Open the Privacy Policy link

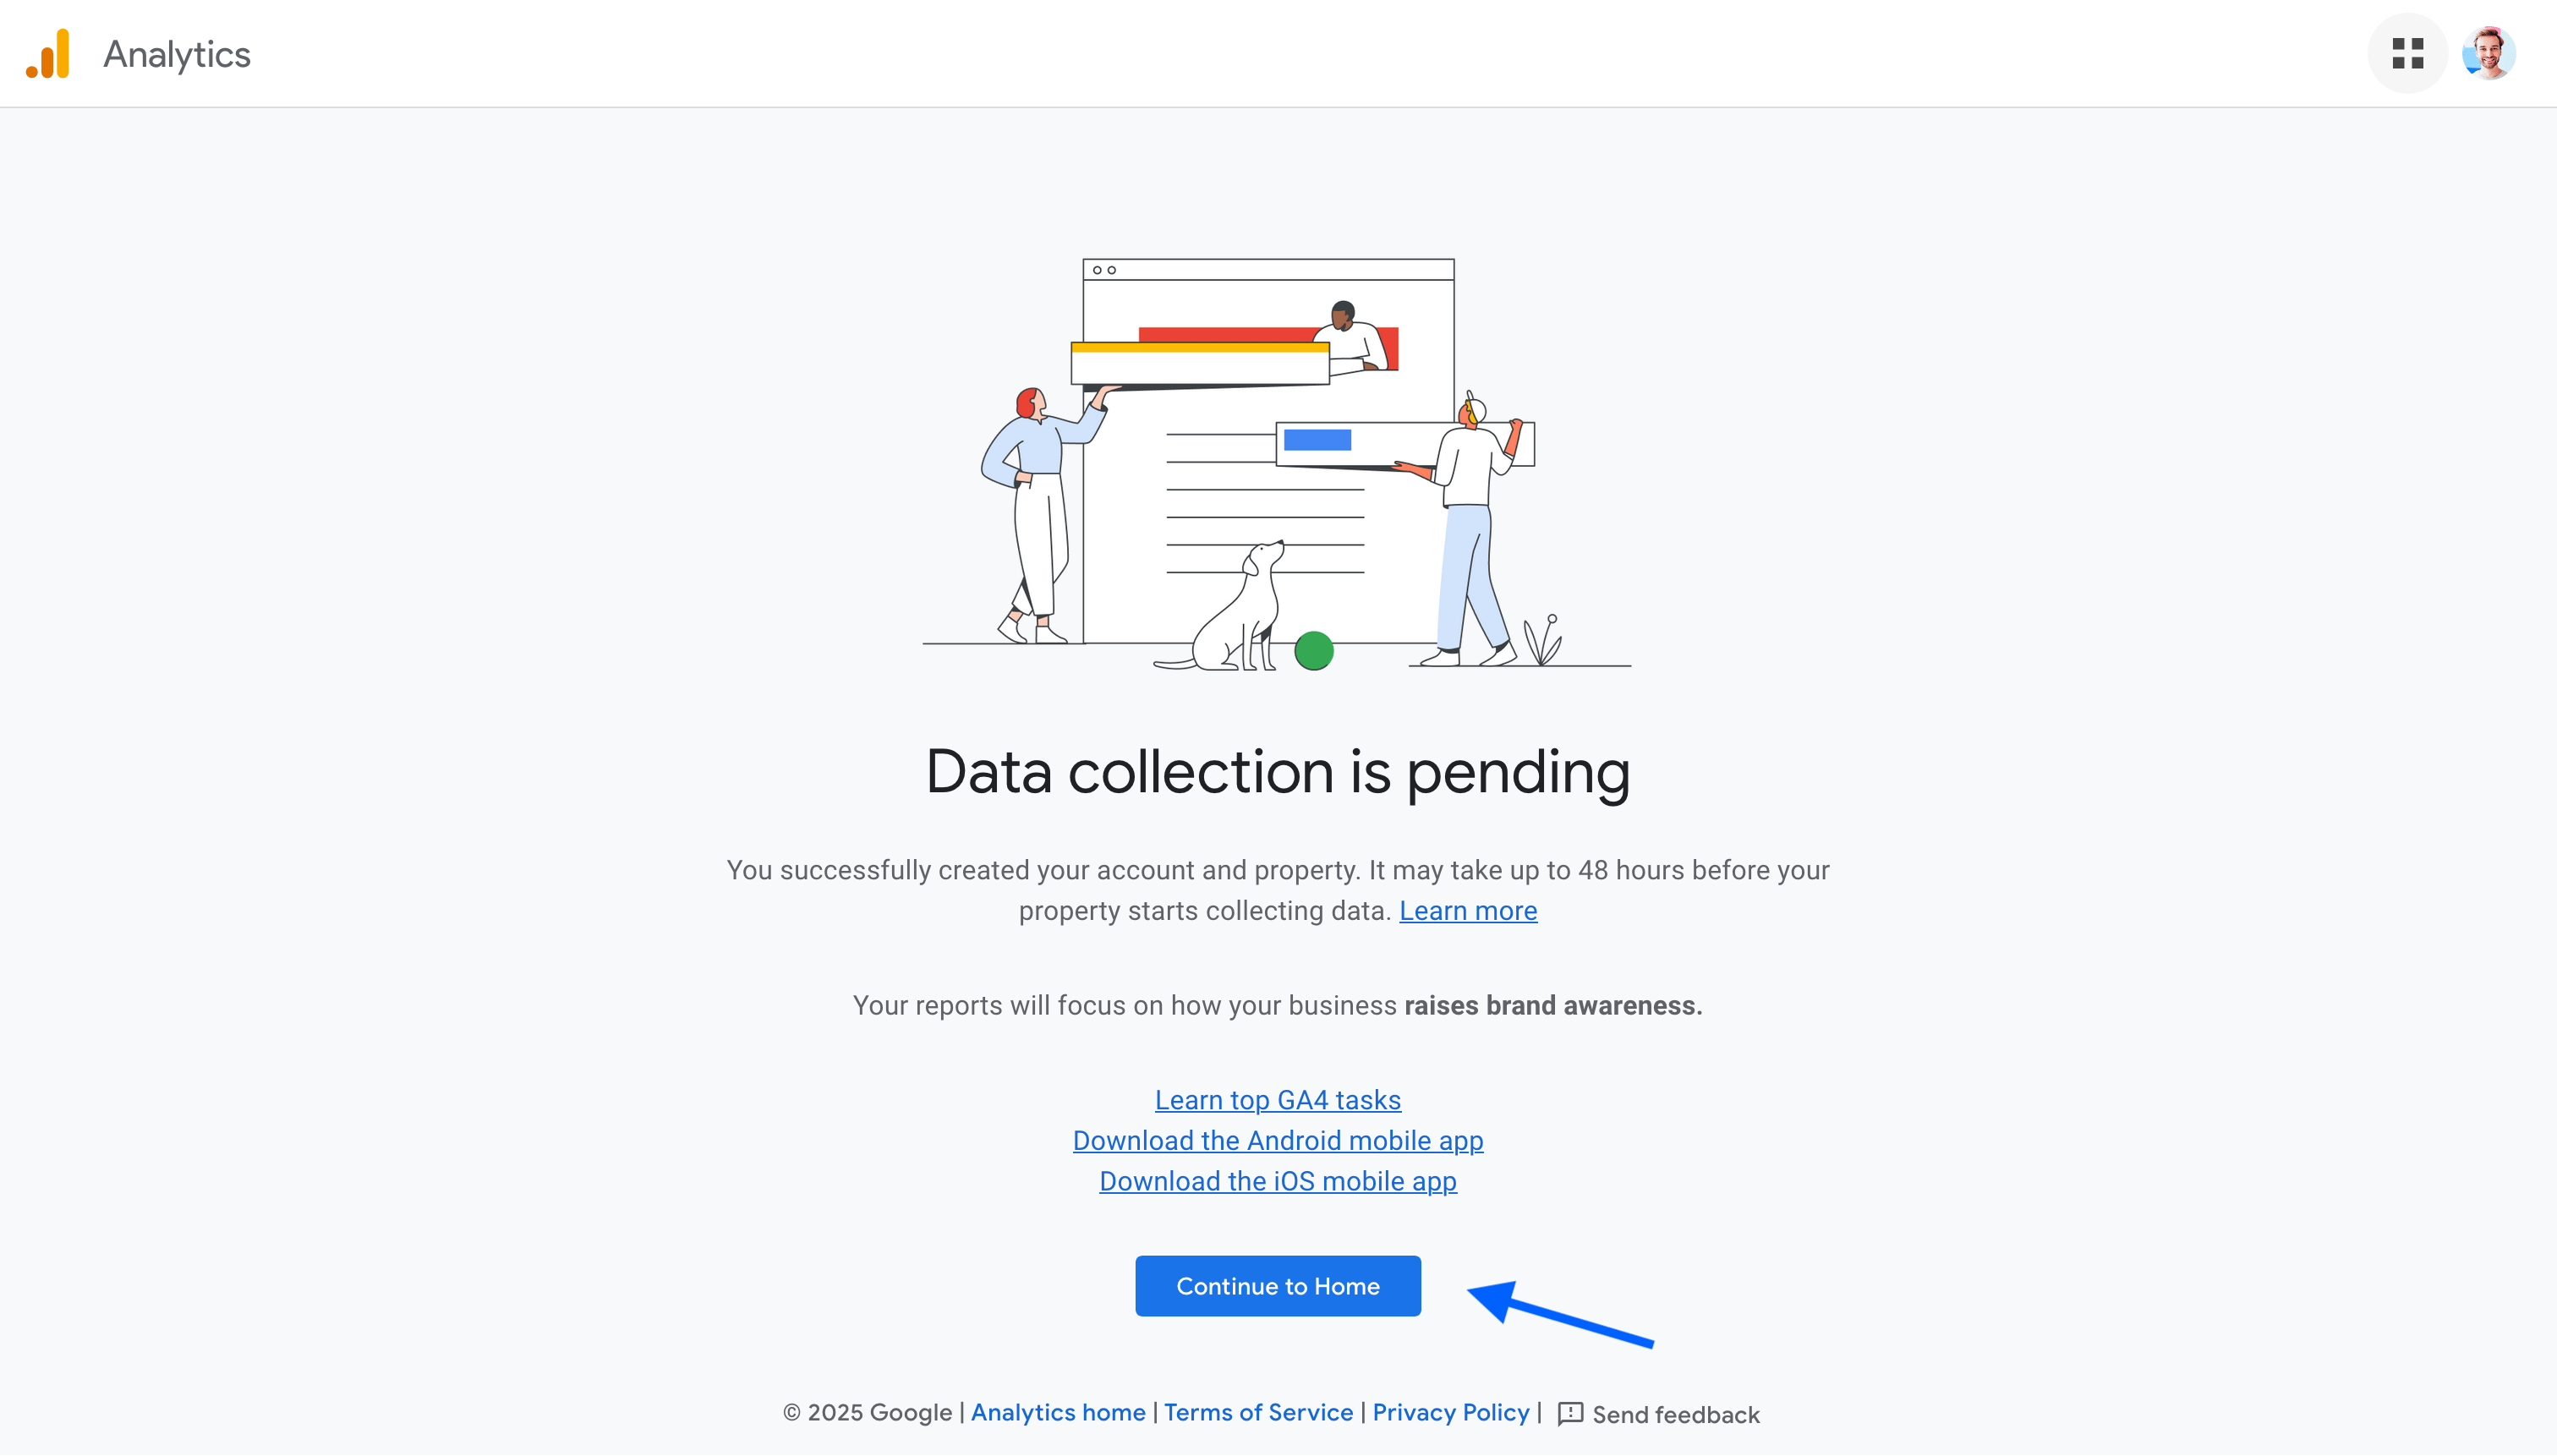pyautogui.click(x=1450, y=1413)
